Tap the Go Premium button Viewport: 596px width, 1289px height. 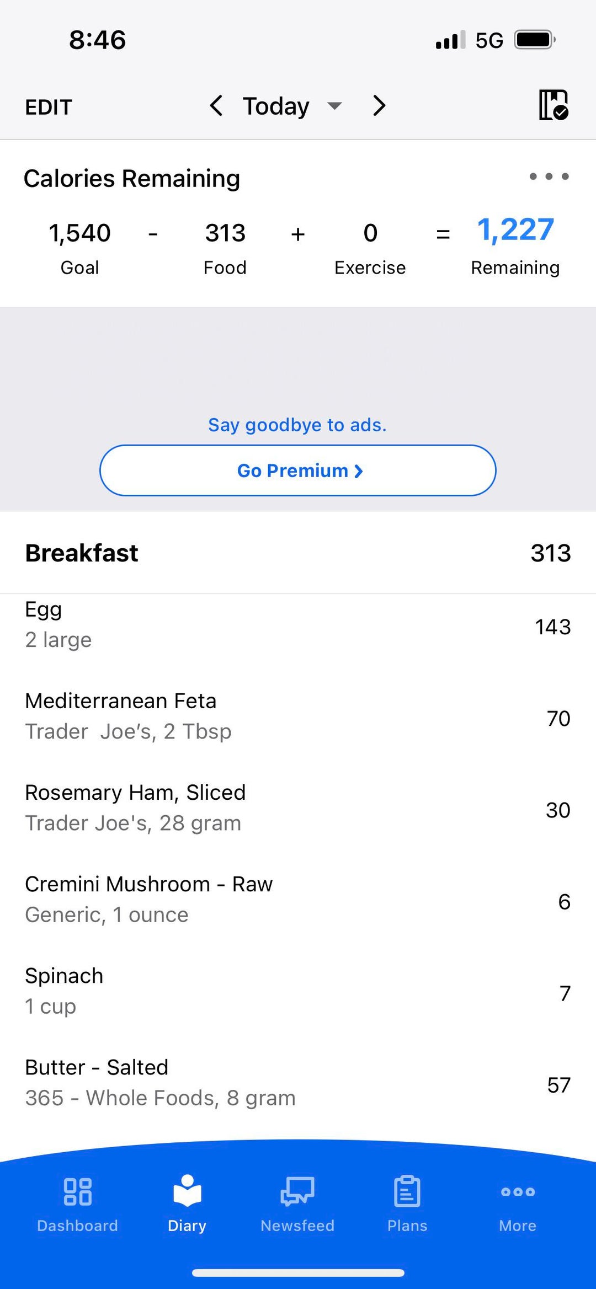tap(298, 470)
